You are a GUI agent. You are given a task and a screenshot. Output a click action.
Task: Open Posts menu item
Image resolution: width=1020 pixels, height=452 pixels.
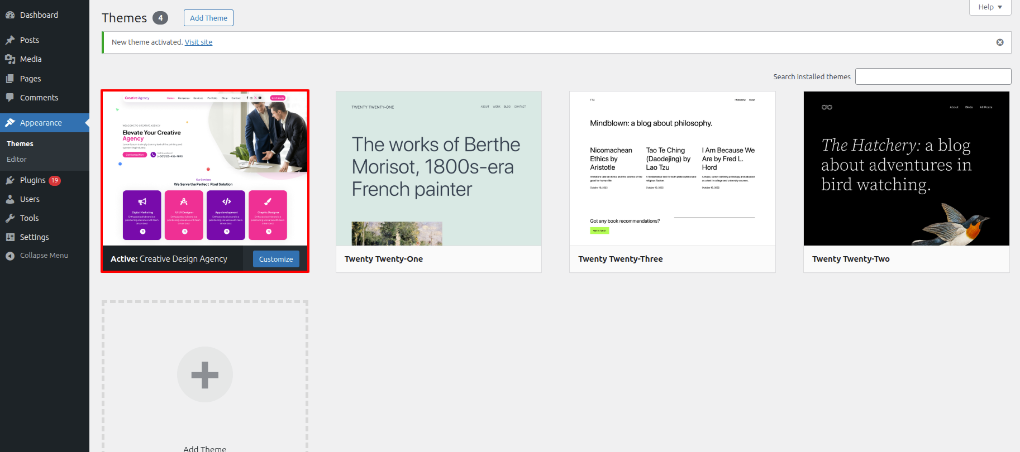(x=45, y=40)
